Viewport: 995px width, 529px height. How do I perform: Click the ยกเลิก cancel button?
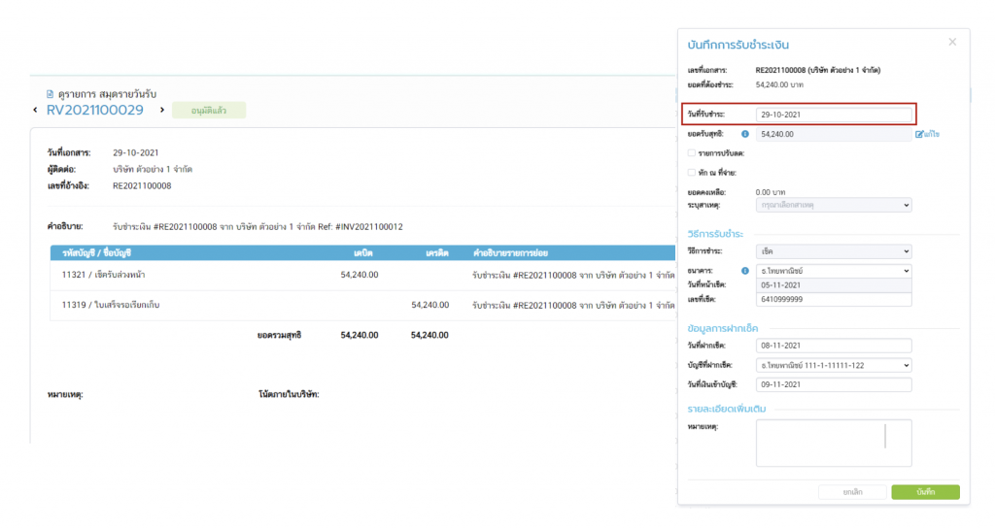pyautogui.click(x=852, y=492)
